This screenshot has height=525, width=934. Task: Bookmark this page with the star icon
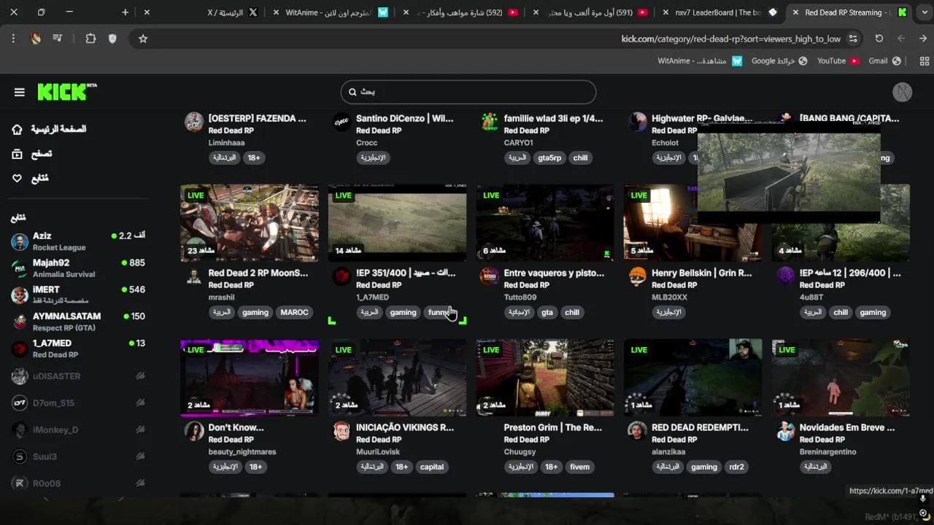point(143,39)
